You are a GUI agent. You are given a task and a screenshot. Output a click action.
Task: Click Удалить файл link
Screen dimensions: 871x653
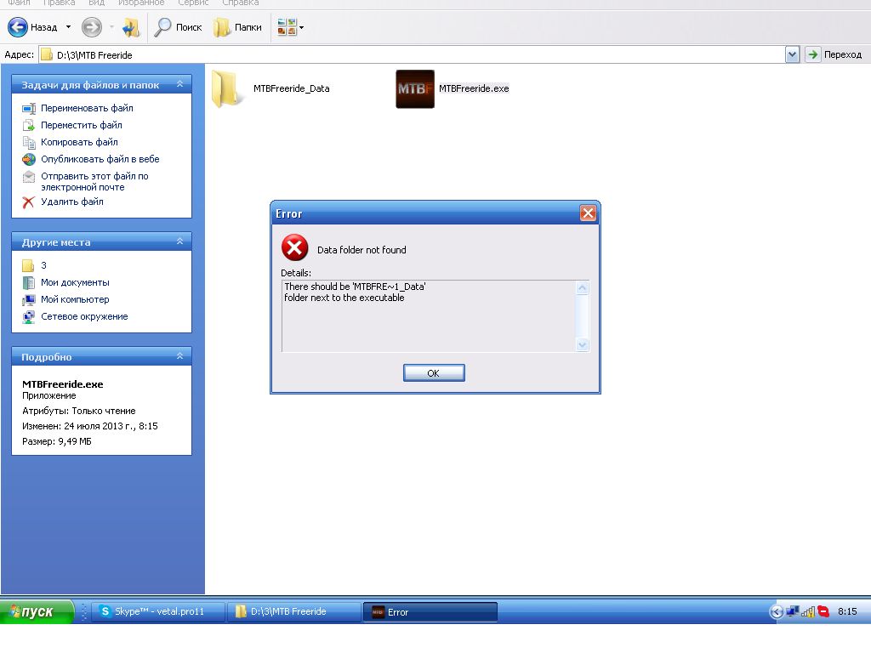(72, 202)
